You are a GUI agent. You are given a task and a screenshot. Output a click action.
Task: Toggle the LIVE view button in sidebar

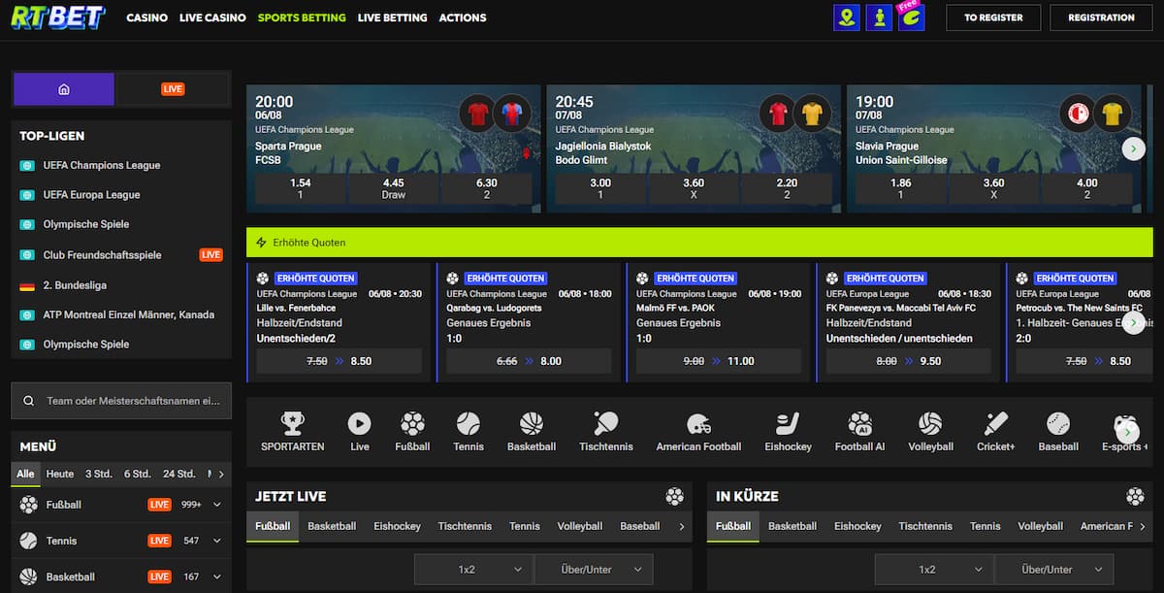pos(173,89)
